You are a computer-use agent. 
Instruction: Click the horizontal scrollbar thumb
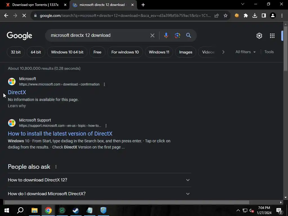coord(127,202)
